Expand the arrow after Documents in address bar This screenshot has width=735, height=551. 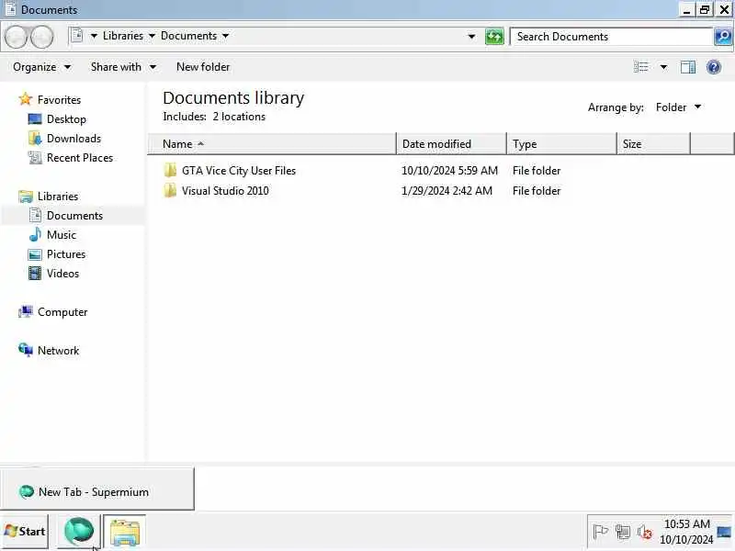(x=225, y=36)
